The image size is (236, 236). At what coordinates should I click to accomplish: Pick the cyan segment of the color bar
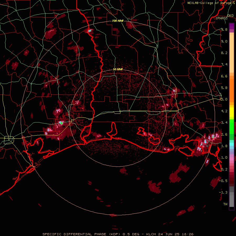232,144
